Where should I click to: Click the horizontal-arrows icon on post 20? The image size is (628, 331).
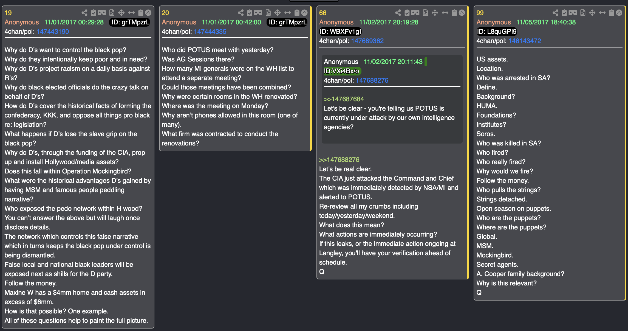[288, 13]
